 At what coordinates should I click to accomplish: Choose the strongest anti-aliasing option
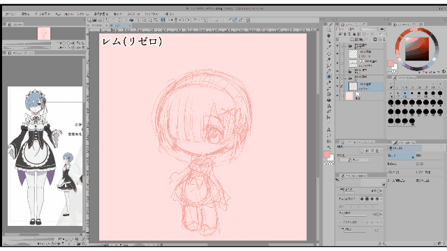point(377,199)
